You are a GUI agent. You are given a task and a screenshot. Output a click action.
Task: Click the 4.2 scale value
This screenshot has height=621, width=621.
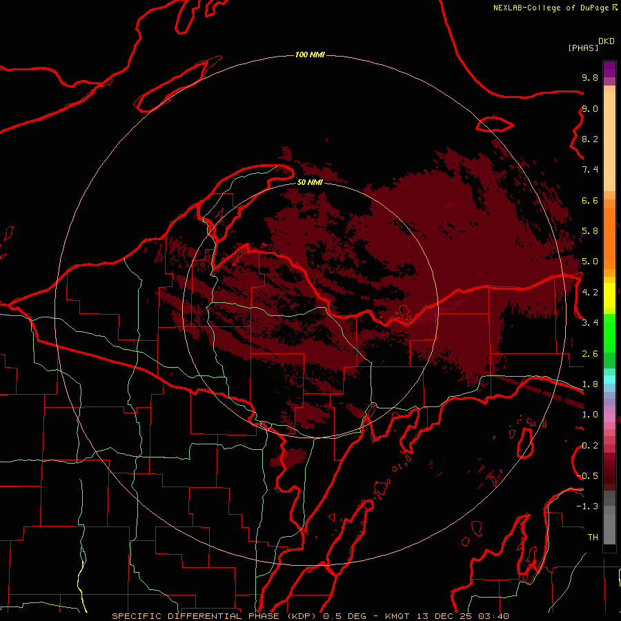click(590, 293)
